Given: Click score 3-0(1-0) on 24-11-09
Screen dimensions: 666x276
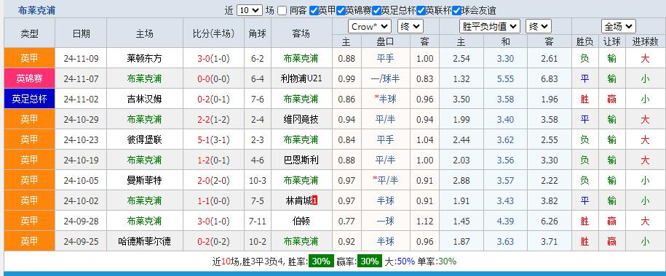Looking at the screenshot, I should [x=213, y=58].
